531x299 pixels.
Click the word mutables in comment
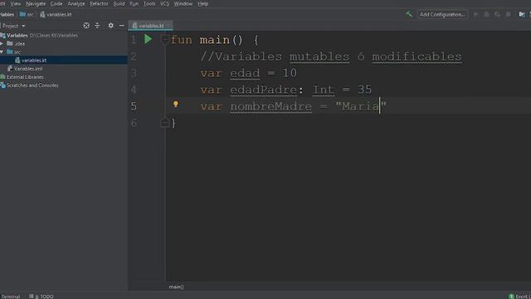coord(319,56)
